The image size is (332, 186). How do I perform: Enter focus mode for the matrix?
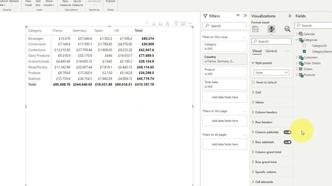(183, 23)
